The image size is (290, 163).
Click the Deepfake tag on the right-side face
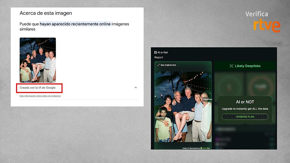point(207,99)
